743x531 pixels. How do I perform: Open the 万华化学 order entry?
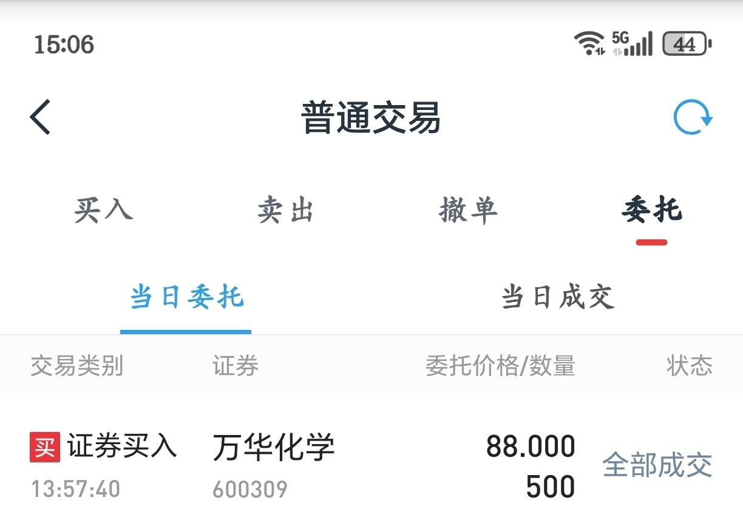click(371, 467)
